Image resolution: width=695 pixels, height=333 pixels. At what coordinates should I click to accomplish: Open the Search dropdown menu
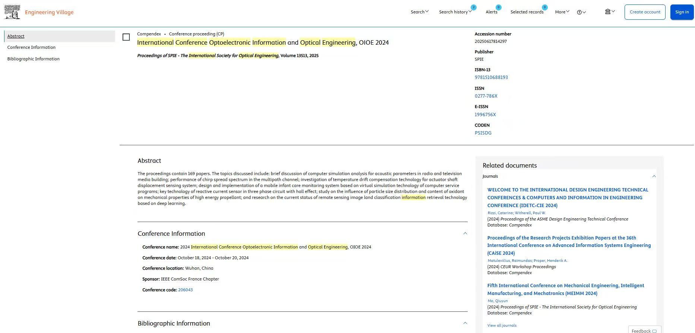tap(420, 12)
